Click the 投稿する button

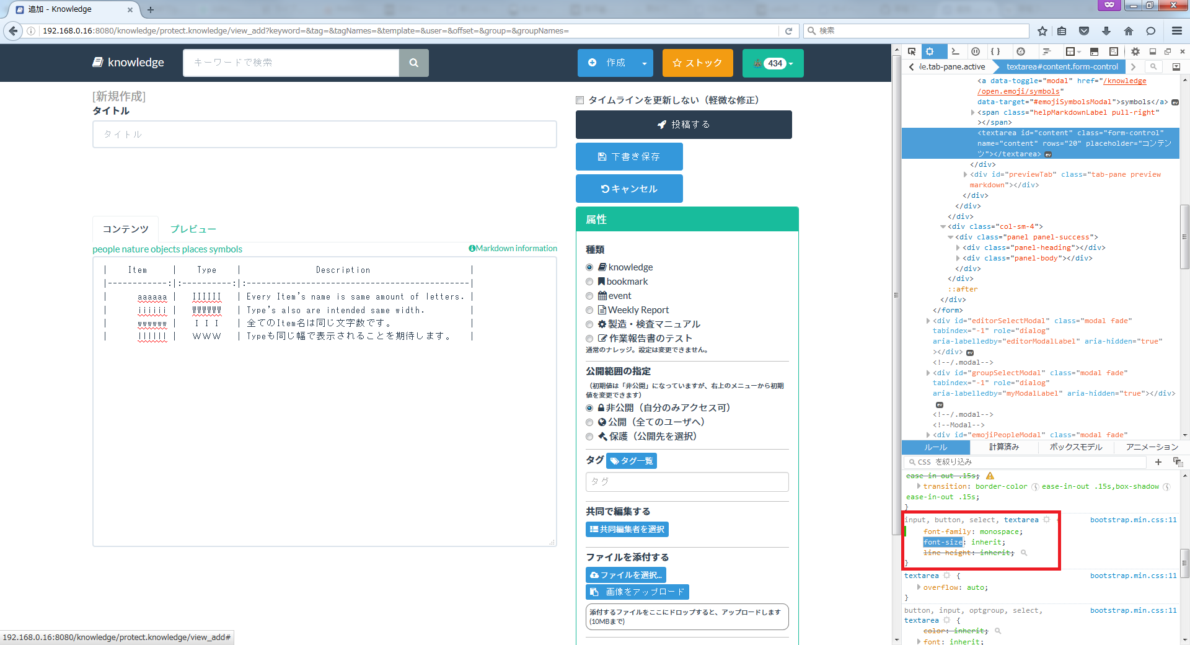pos(684,124)
